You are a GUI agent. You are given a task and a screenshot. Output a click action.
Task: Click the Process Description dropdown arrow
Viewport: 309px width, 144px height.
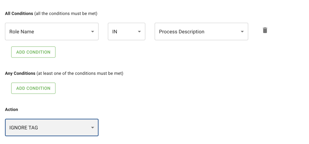[242, 32]
